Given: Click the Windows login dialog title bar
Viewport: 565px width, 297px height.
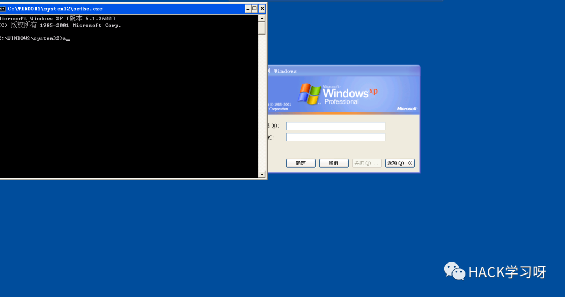Looking at the screenshot, I should coord(344,71).
